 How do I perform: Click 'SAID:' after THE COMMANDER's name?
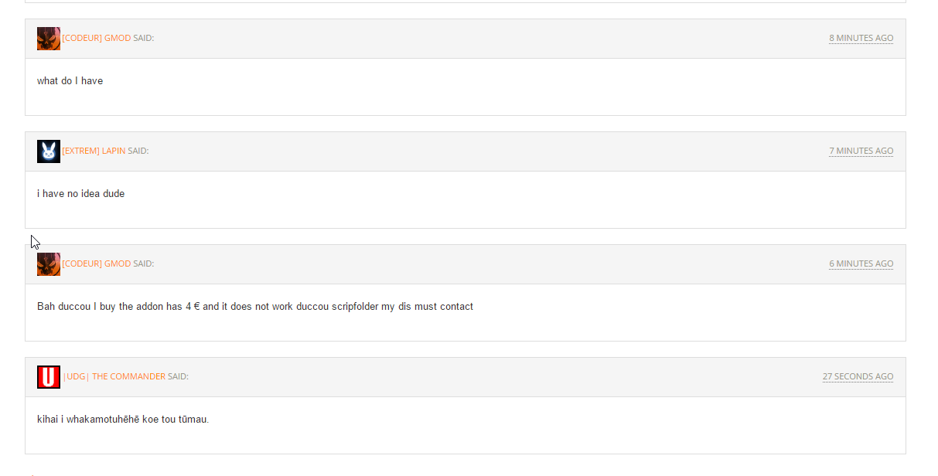click(x=178, y=376)
